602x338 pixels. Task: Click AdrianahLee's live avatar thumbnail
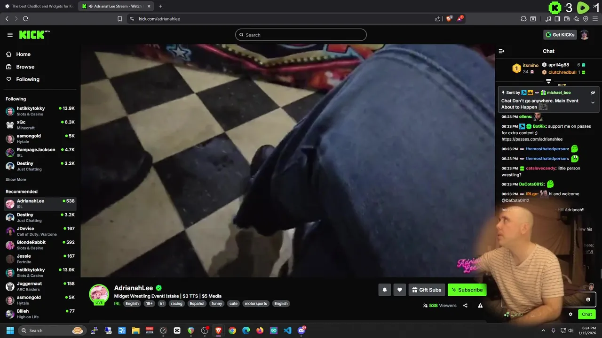[99, 294]
